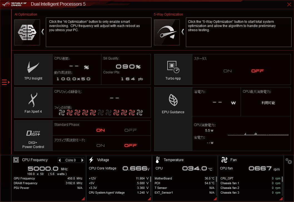The image size is (294, 202).
Task: Click Chassis fan 1 row
Action: (250, 183)
